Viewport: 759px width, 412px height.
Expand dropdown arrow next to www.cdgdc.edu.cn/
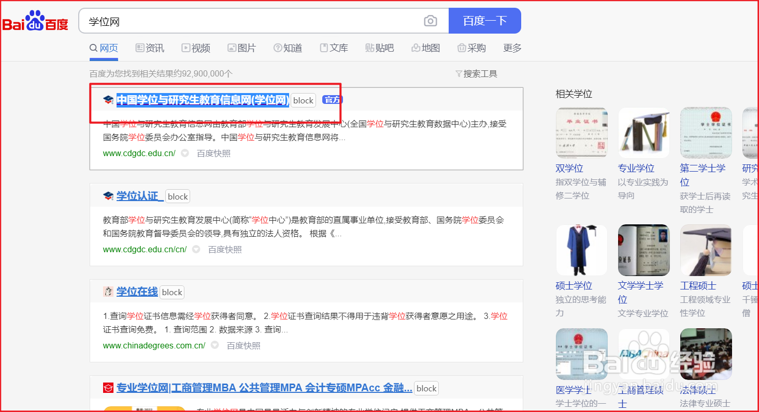point(185,154)
